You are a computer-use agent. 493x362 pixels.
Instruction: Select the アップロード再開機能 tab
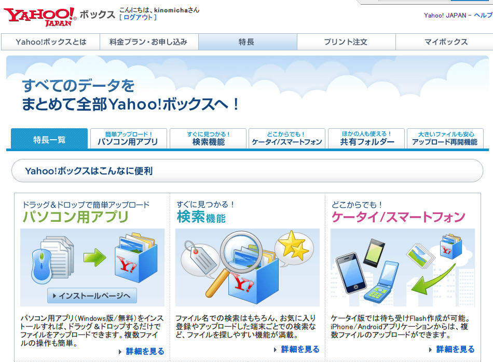[444, 139]
